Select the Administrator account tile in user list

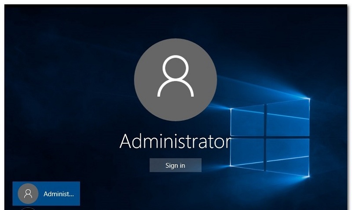46,193
